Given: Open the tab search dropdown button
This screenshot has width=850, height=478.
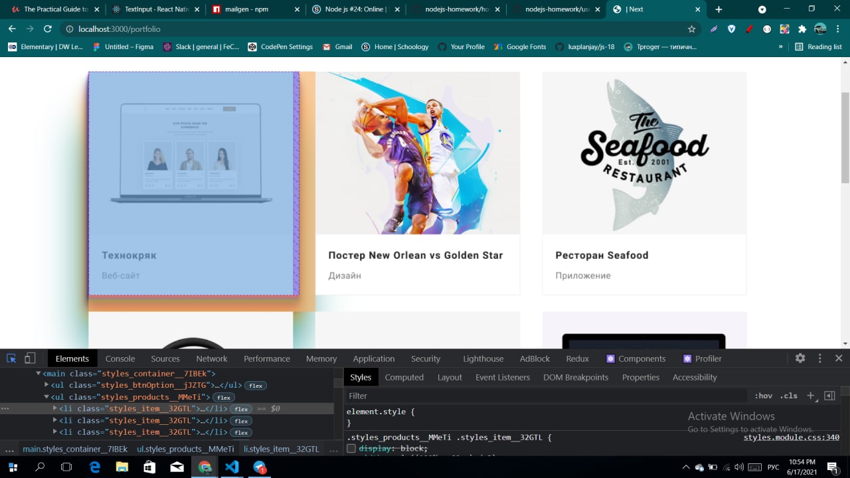Looking at the screenshot, I should pyautogui.click(x=762, y=9).
